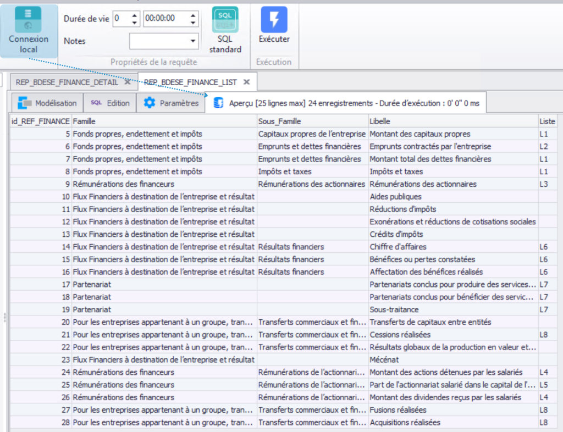563x432 pixels.
Task: Sort by Liste column header
Action: click(x=547, y=121)
